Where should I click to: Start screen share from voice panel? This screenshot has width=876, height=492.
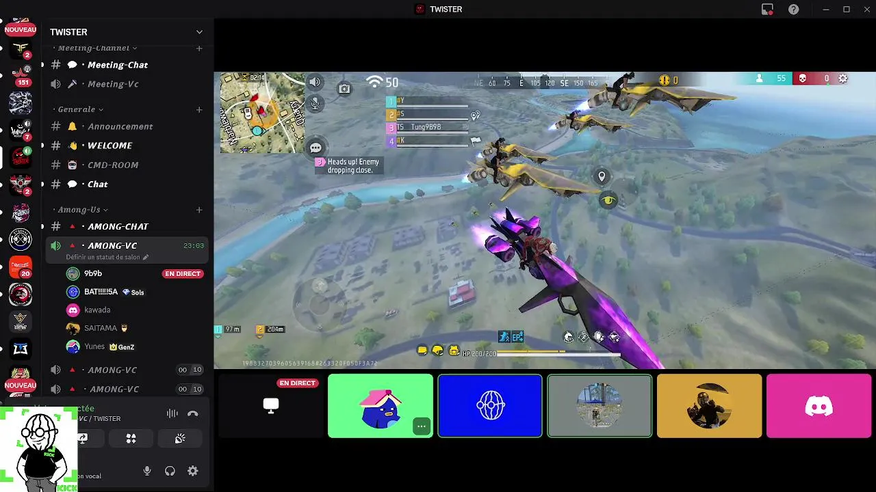coord(82,439)
